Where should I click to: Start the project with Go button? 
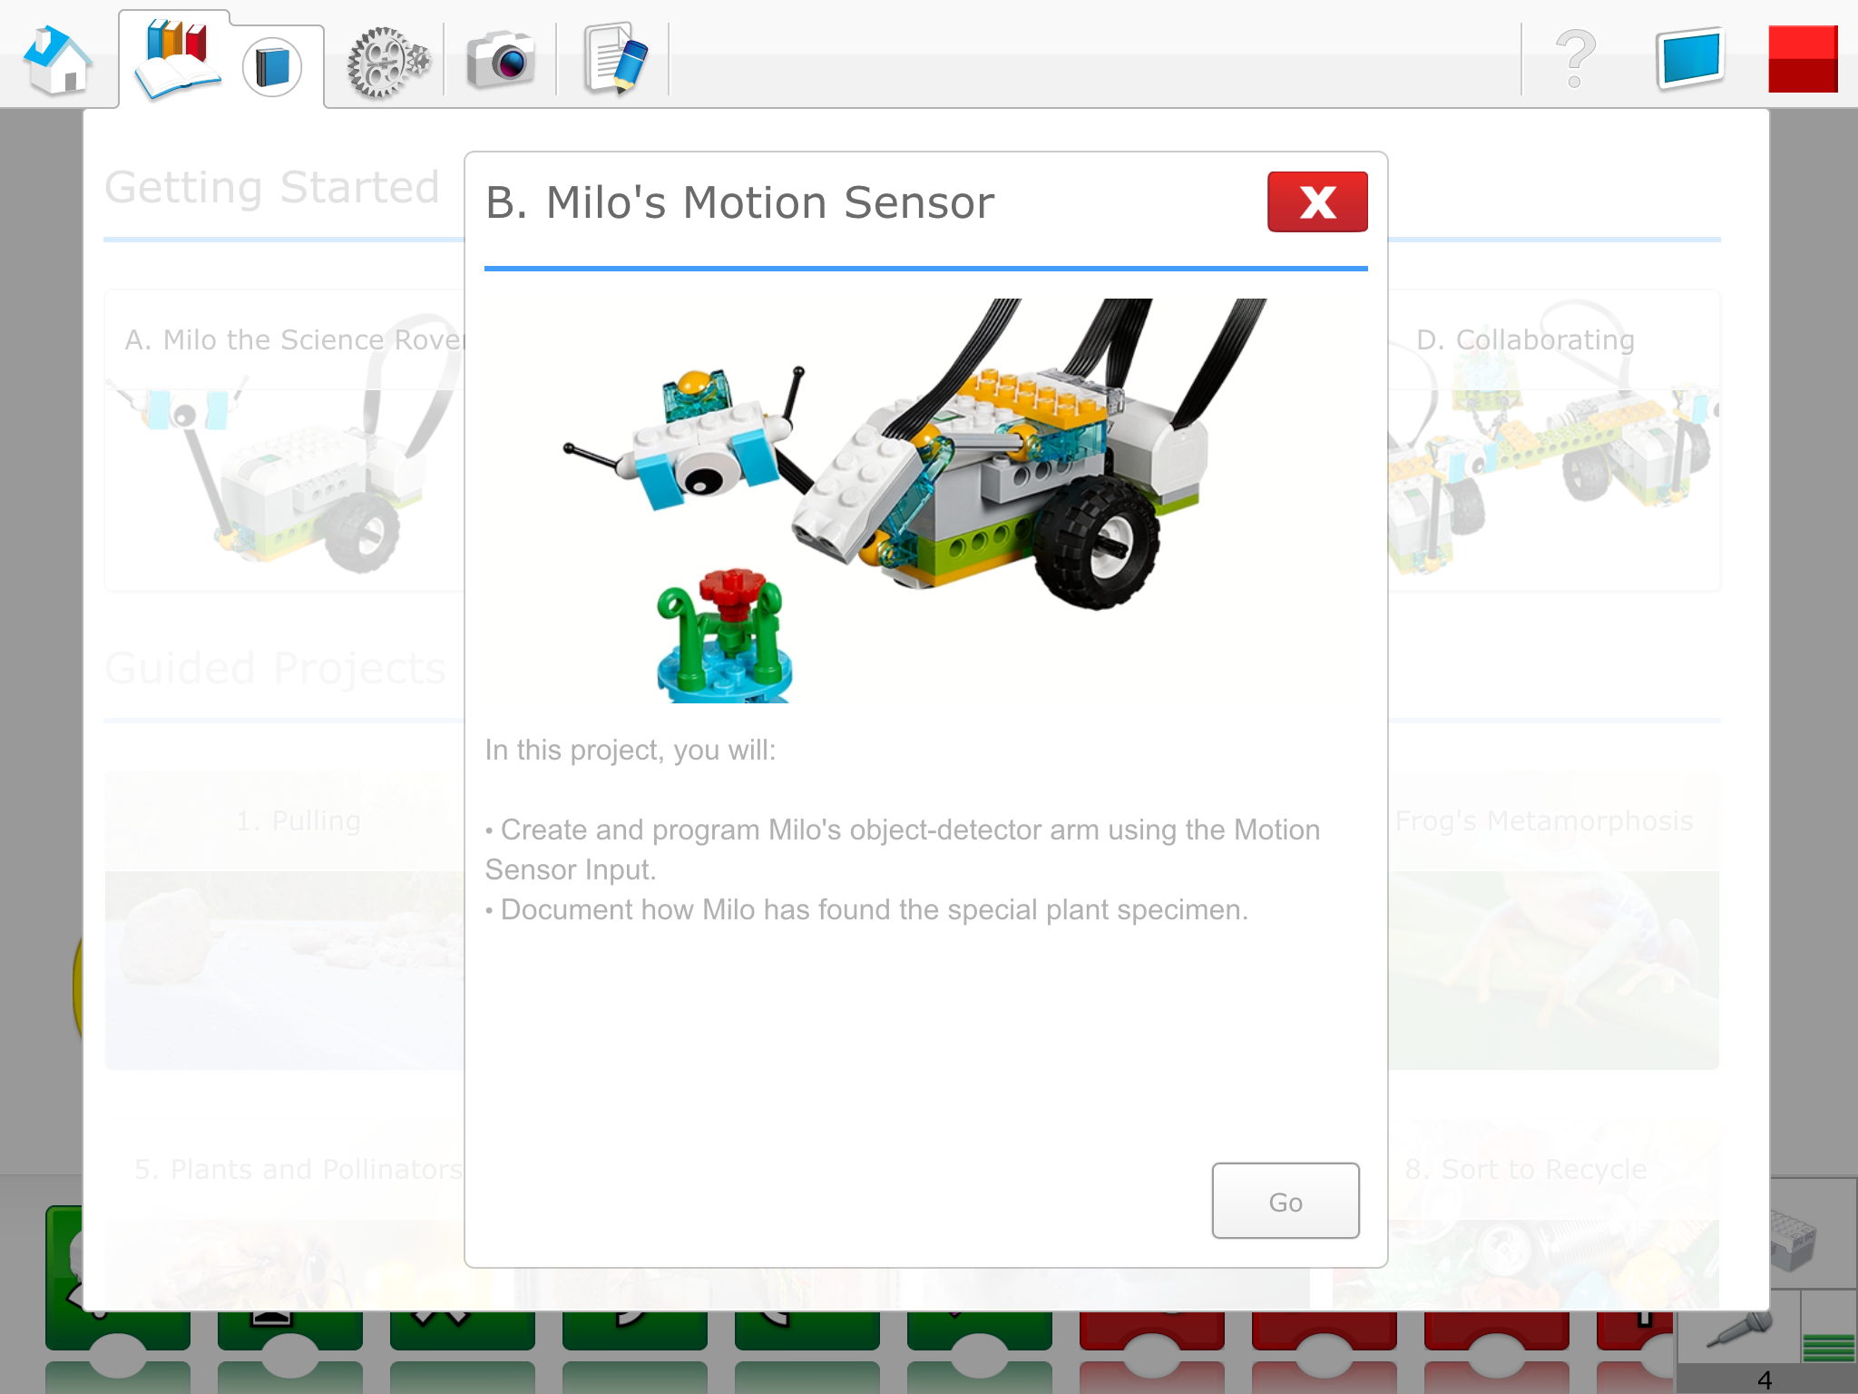coord(1286,1201)
